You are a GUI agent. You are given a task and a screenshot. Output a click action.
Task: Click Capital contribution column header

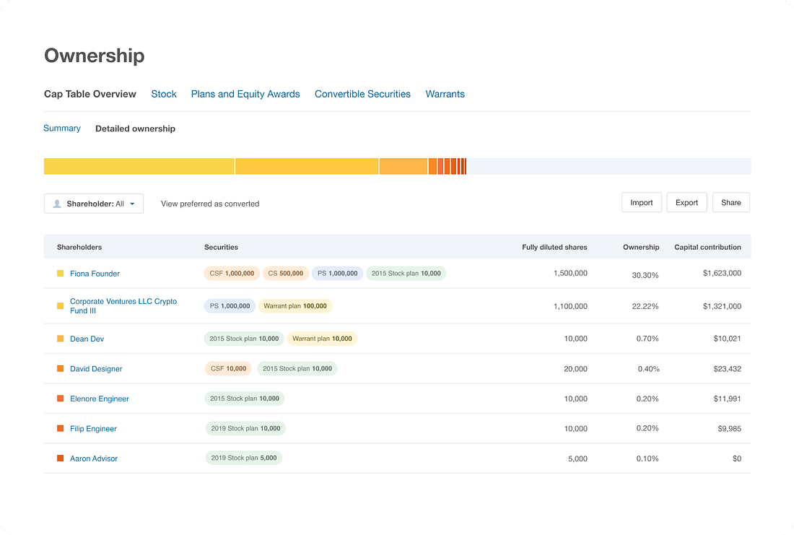(707, 247)
